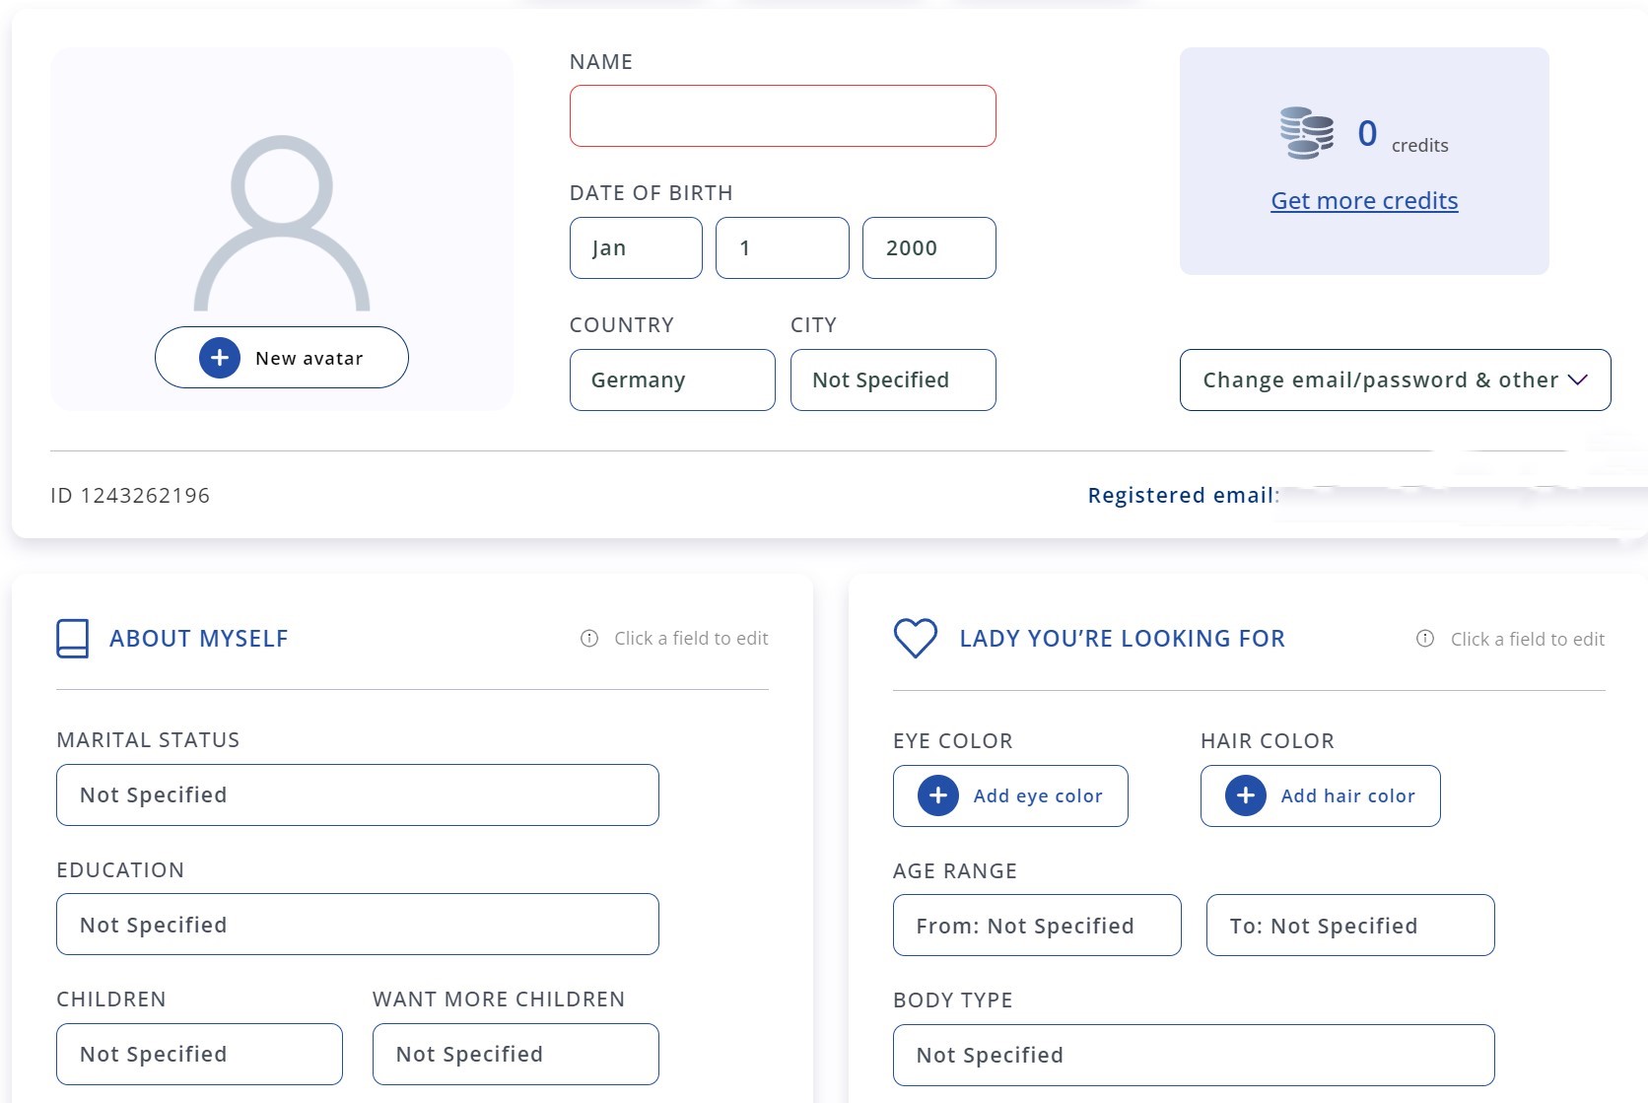Image resolution: width=1648 pixels, height=1103 pixels.
Task: Click the coins stack credits icon
Action: pyautogui.click(x=1306, y=133)
